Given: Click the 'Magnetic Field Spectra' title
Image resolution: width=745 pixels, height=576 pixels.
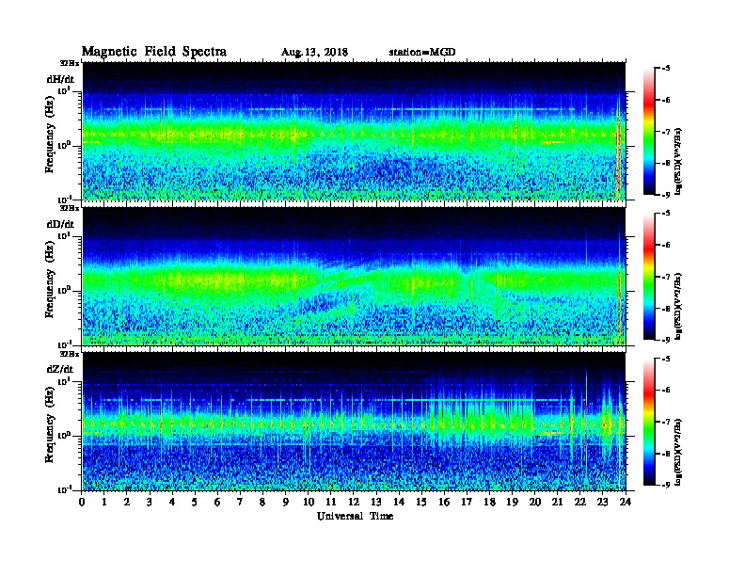Looking at the screenshot, I should pyautogui.click(x=154, y=52).
